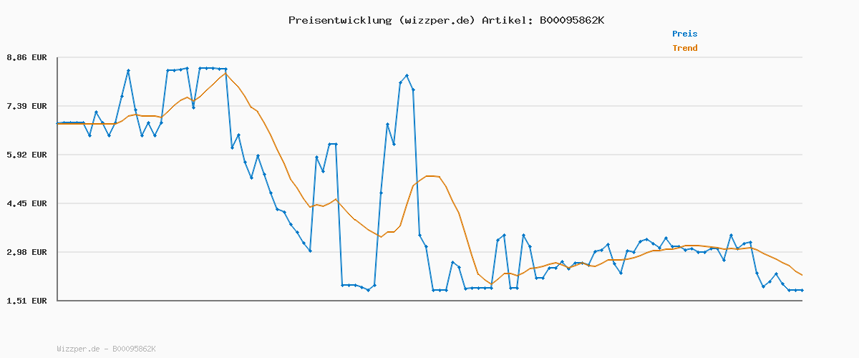Click the first blue data point on the left
Image resolution: width=859 pixels, height=358 pixels.
pyautogui.click(x=58, y=123)
